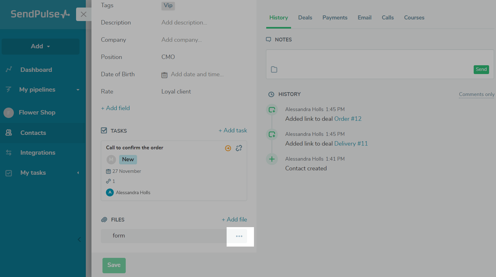This screenshot has height=277, width=496.
Task: Click the New status label on the task
Action: tap(128, 159)
